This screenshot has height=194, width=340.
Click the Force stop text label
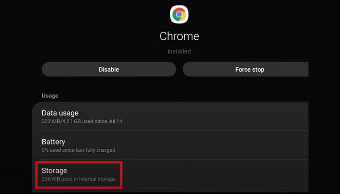click(x=250, y=69)
